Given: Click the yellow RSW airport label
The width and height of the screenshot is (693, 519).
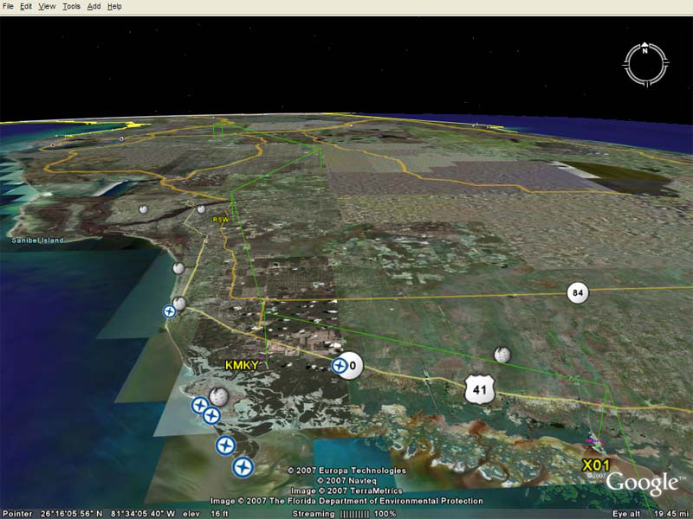Looking at the screenshot, I should click(x=221, y=220).
